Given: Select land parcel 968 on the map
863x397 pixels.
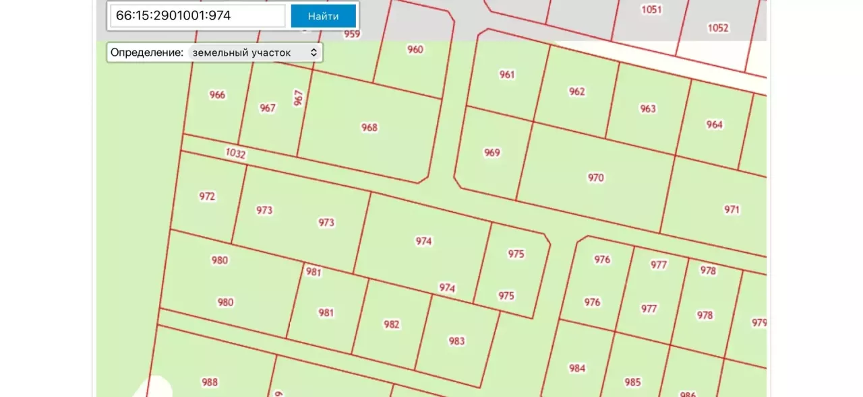Looking at the screenshot, I should click(x=369, y=127).
